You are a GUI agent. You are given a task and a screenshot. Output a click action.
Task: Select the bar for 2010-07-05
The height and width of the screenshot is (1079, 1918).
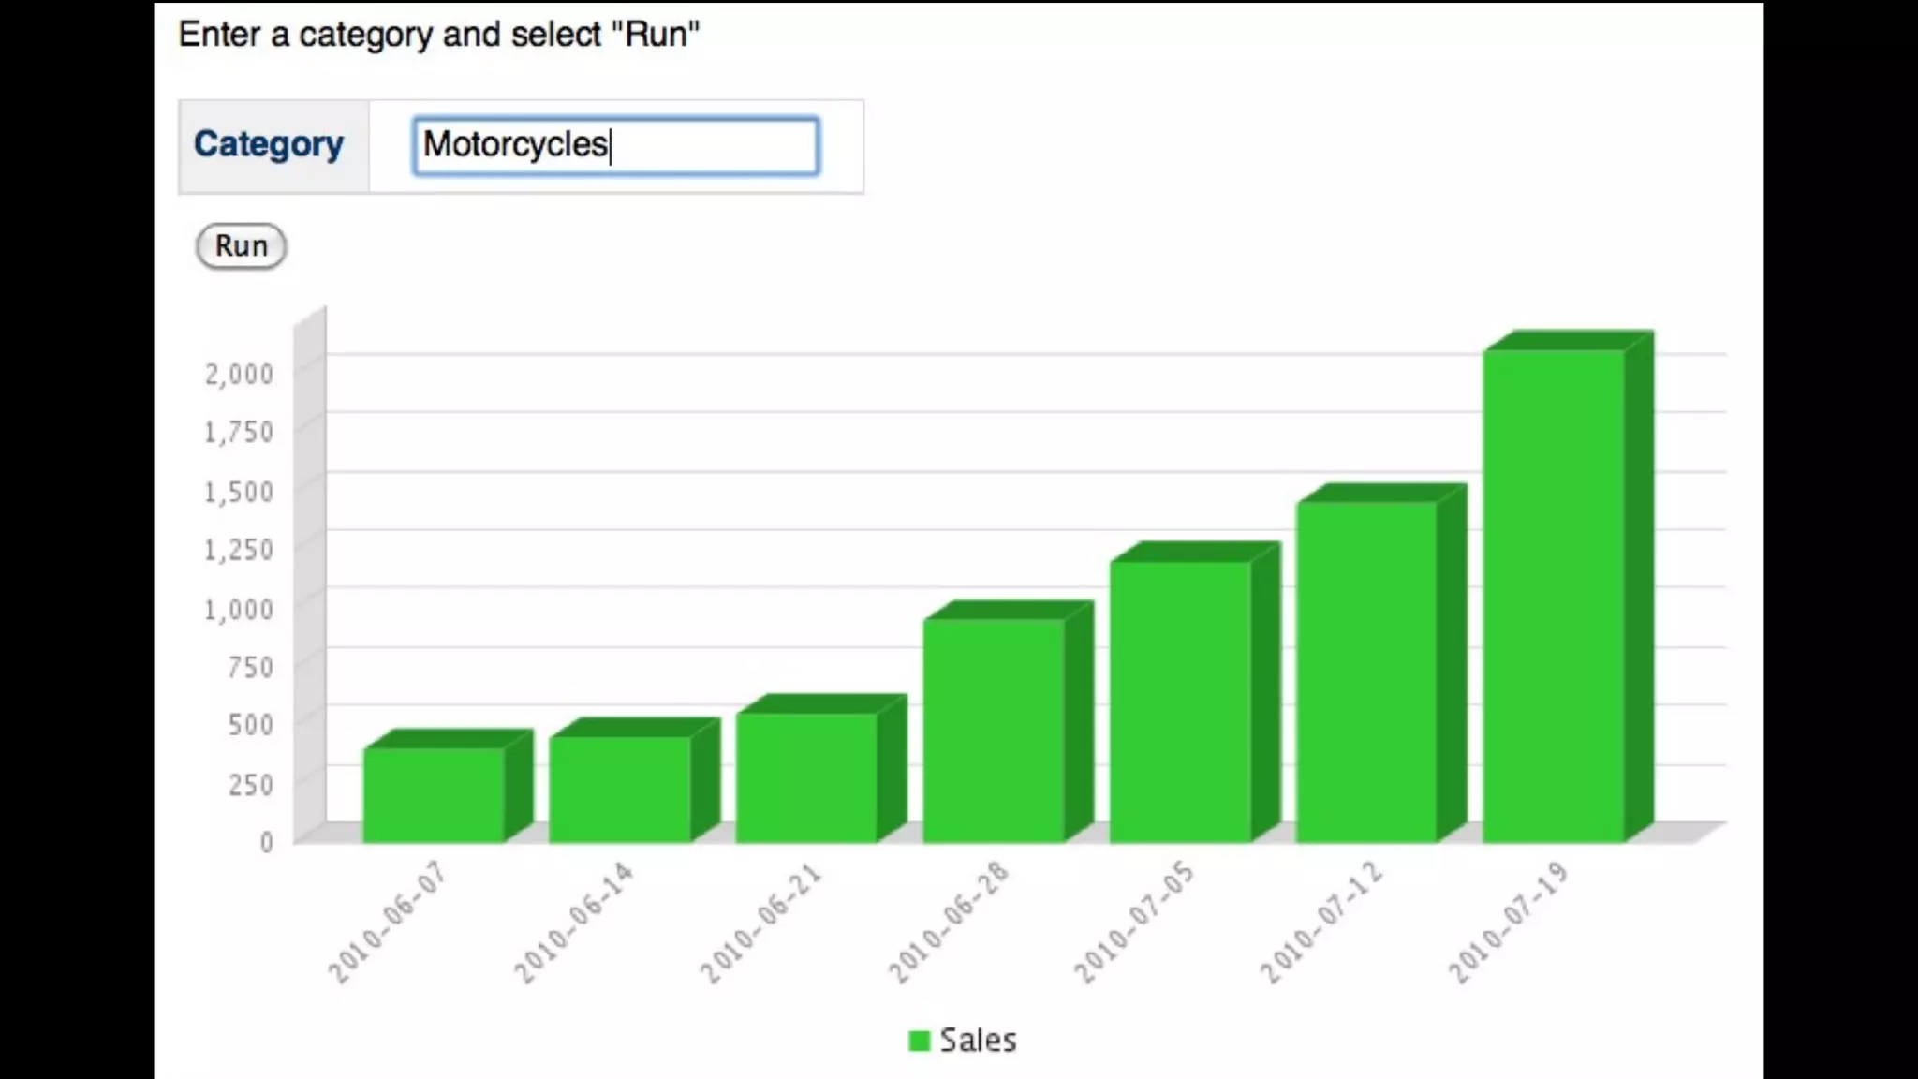coord(1180,701)
